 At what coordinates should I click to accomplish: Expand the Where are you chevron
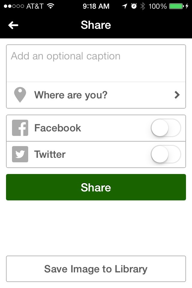coord(177,95)
